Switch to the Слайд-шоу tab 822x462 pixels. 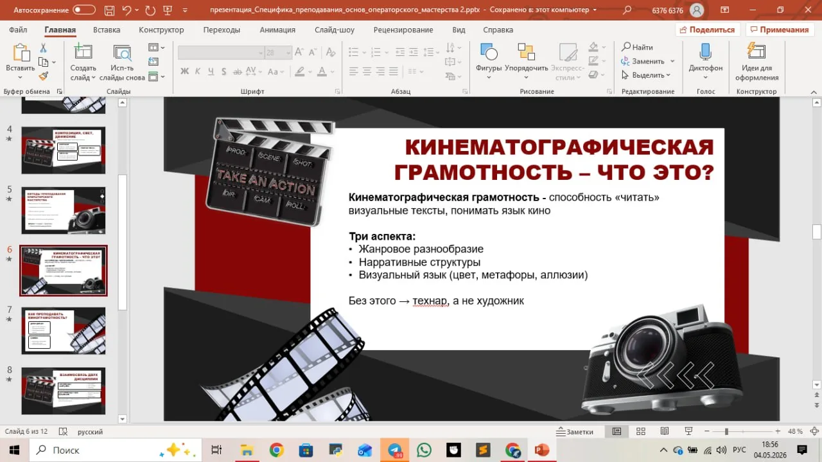click(335, 30)
